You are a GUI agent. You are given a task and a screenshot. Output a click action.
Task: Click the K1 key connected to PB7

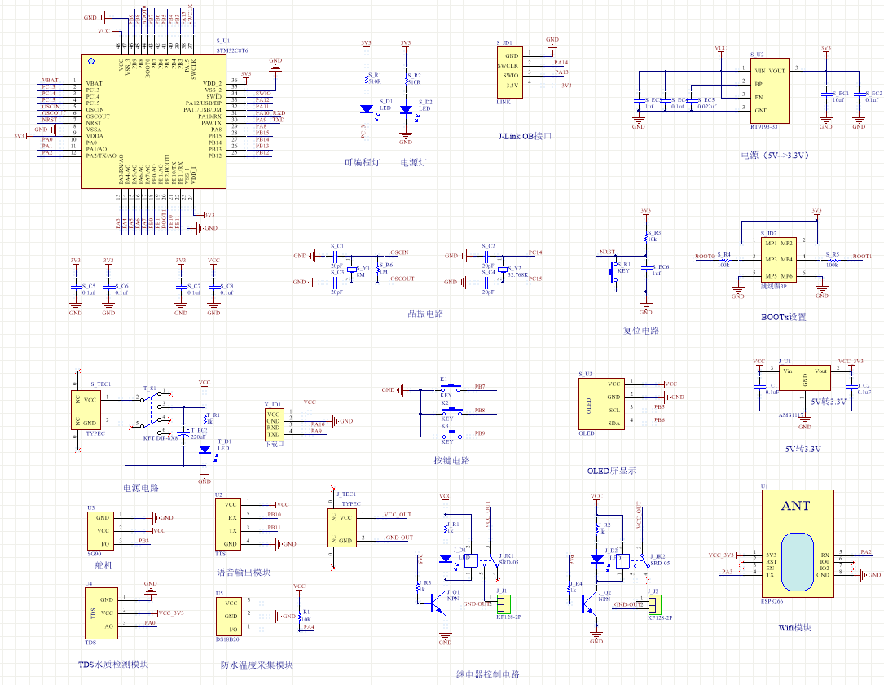(448, 386)
